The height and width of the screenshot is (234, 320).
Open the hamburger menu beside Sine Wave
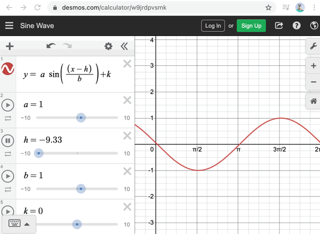(x=9, y=25)
